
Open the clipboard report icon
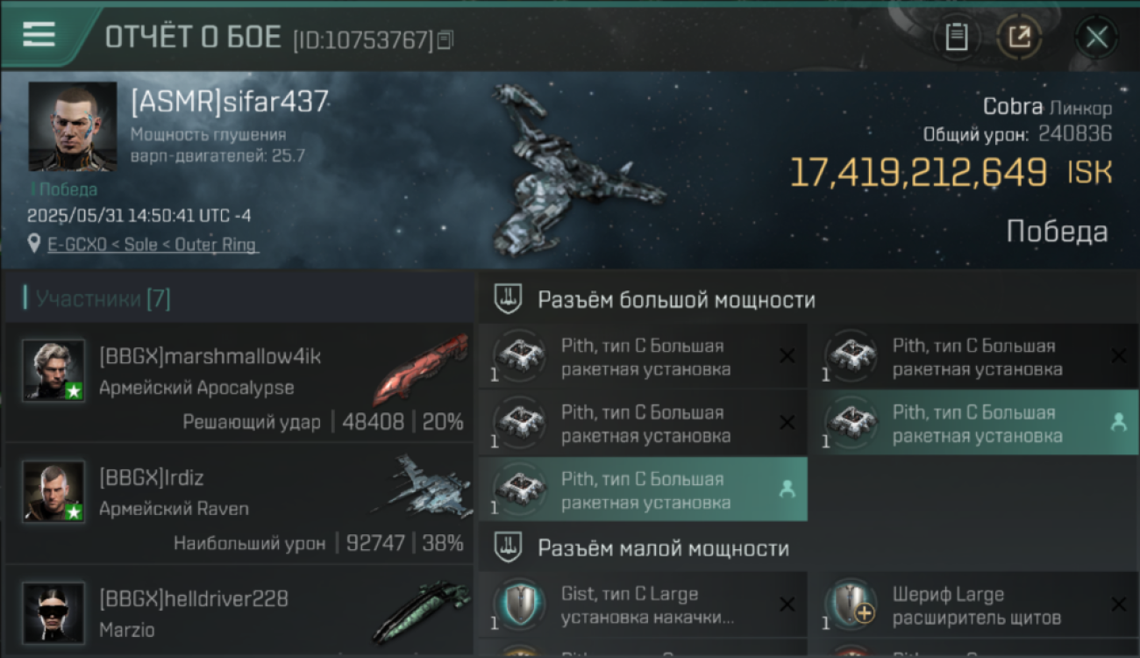coord(956,38)
